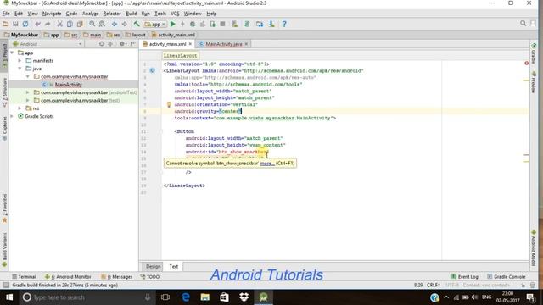Click the SDK Manager download icon
This screenshot has height=305, width=543.
coord(271,25)
